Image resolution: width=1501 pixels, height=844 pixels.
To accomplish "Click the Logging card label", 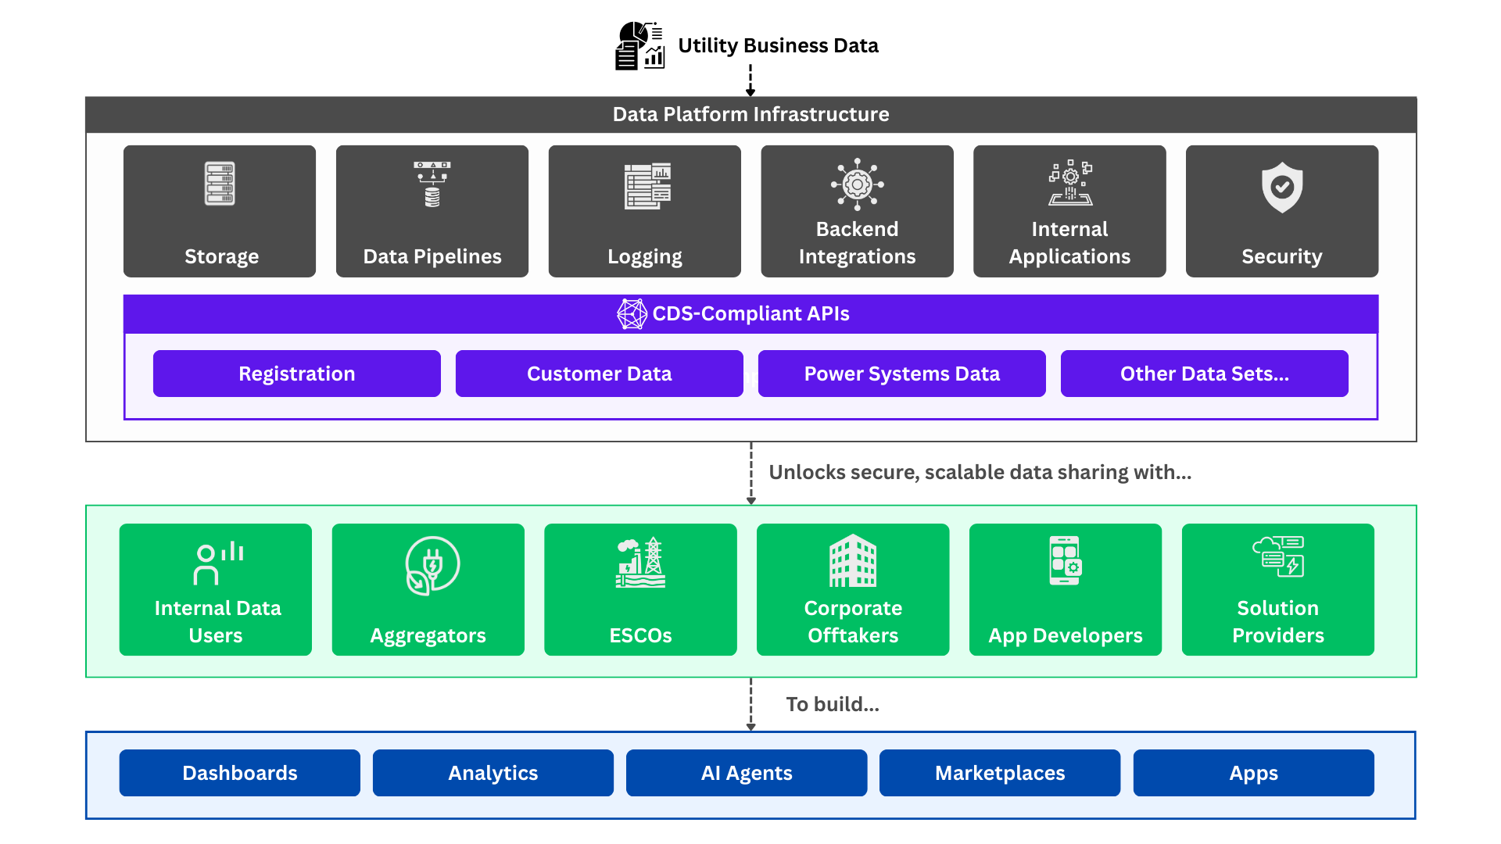I will 645,257.
